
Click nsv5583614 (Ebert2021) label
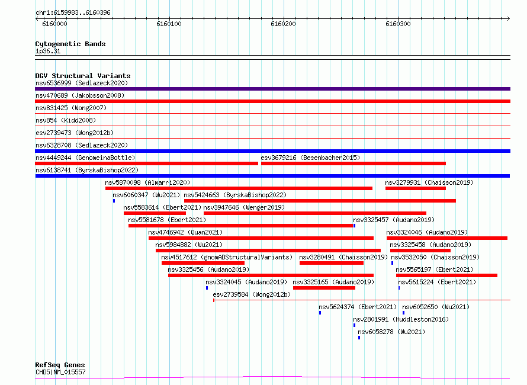click(x=162, y=207)
